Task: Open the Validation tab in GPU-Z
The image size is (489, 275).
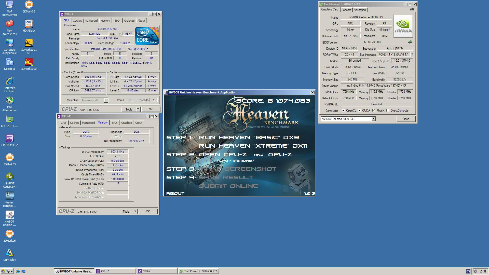Action: click(360, 10)
